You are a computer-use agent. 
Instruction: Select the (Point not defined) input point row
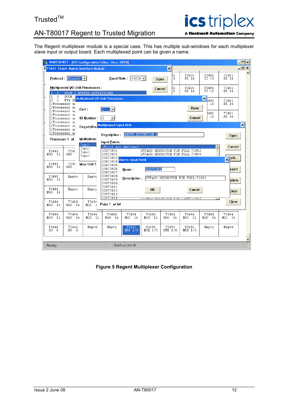(x=158, y=147)
